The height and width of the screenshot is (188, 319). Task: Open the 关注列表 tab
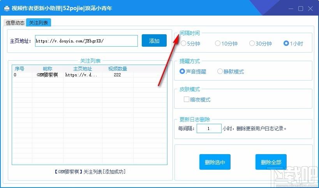39,23
